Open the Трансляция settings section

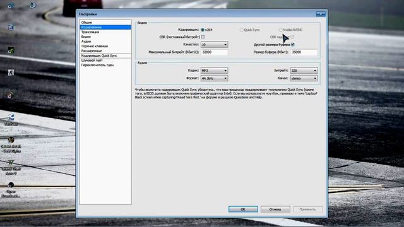(x=105, y=32)
